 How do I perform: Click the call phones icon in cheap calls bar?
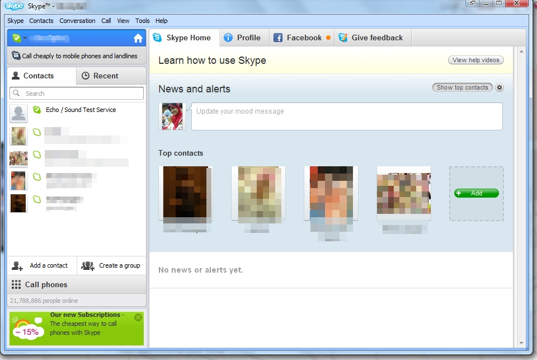pyautogui.click(x=16, y=55)
